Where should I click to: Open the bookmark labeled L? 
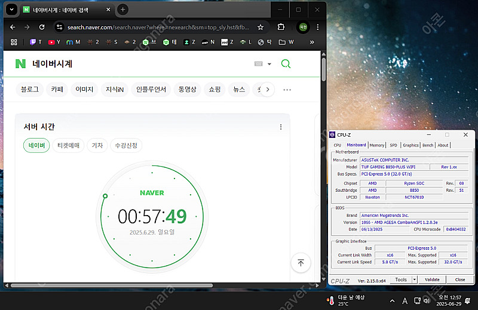pos(246,42)
